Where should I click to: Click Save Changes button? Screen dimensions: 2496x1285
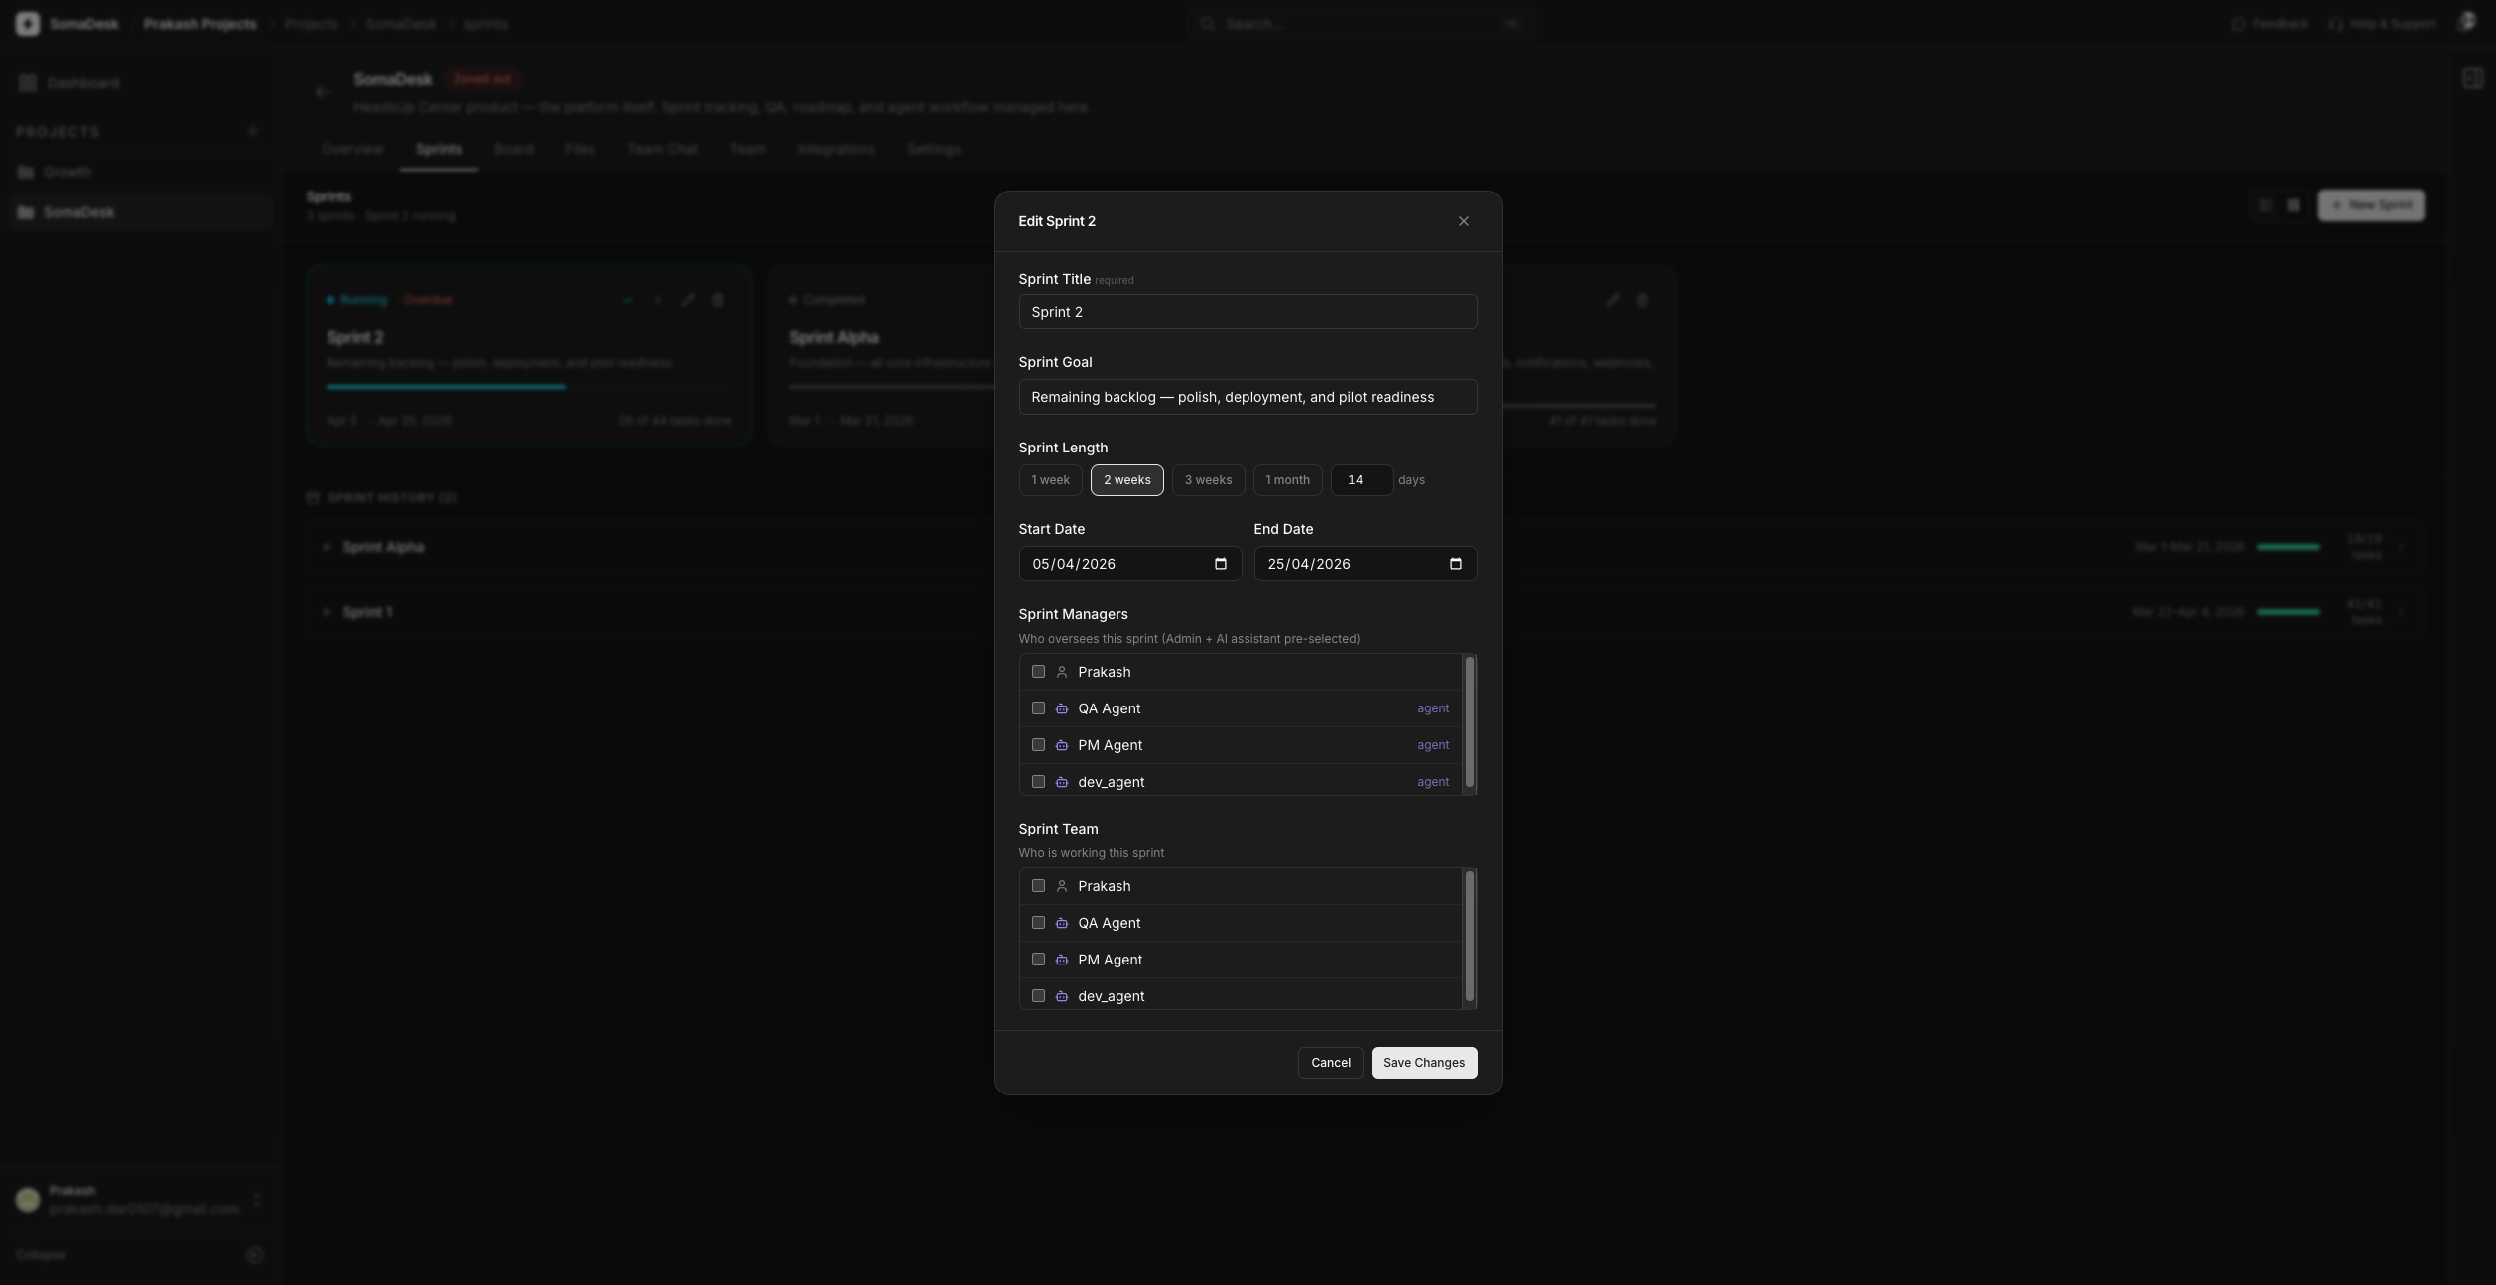point(1423,1063)
